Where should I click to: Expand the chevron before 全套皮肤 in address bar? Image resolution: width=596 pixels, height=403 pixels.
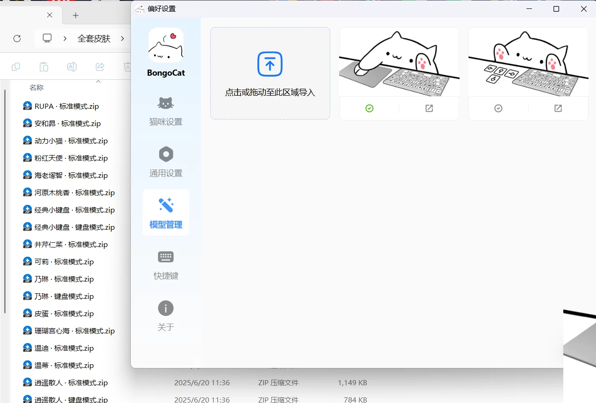(x=65, y=38)
